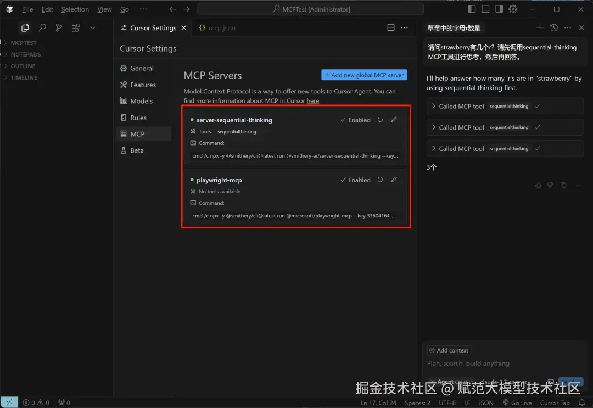Open errors and warnings status indicator
Viewport: 593px width, 408px height.
(x=36, y=403)
